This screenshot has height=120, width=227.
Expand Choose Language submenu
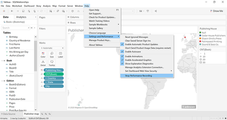click(102, 33)
